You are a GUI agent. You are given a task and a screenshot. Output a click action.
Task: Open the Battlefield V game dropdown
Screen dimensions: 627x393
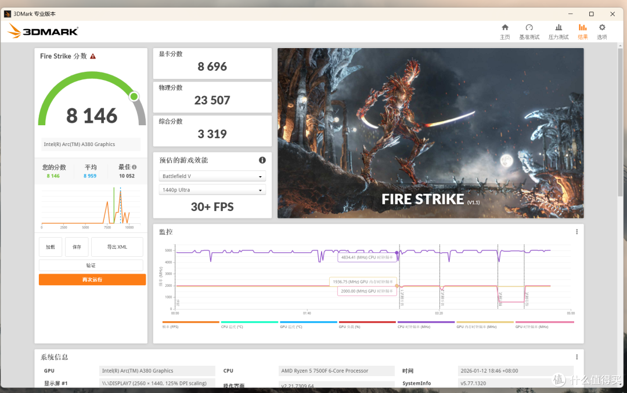pos(212,176)
